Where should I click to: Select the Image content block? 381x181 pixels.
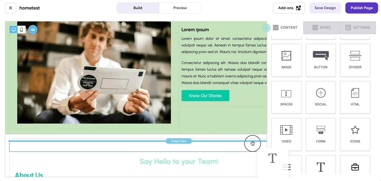click(286, 60)
